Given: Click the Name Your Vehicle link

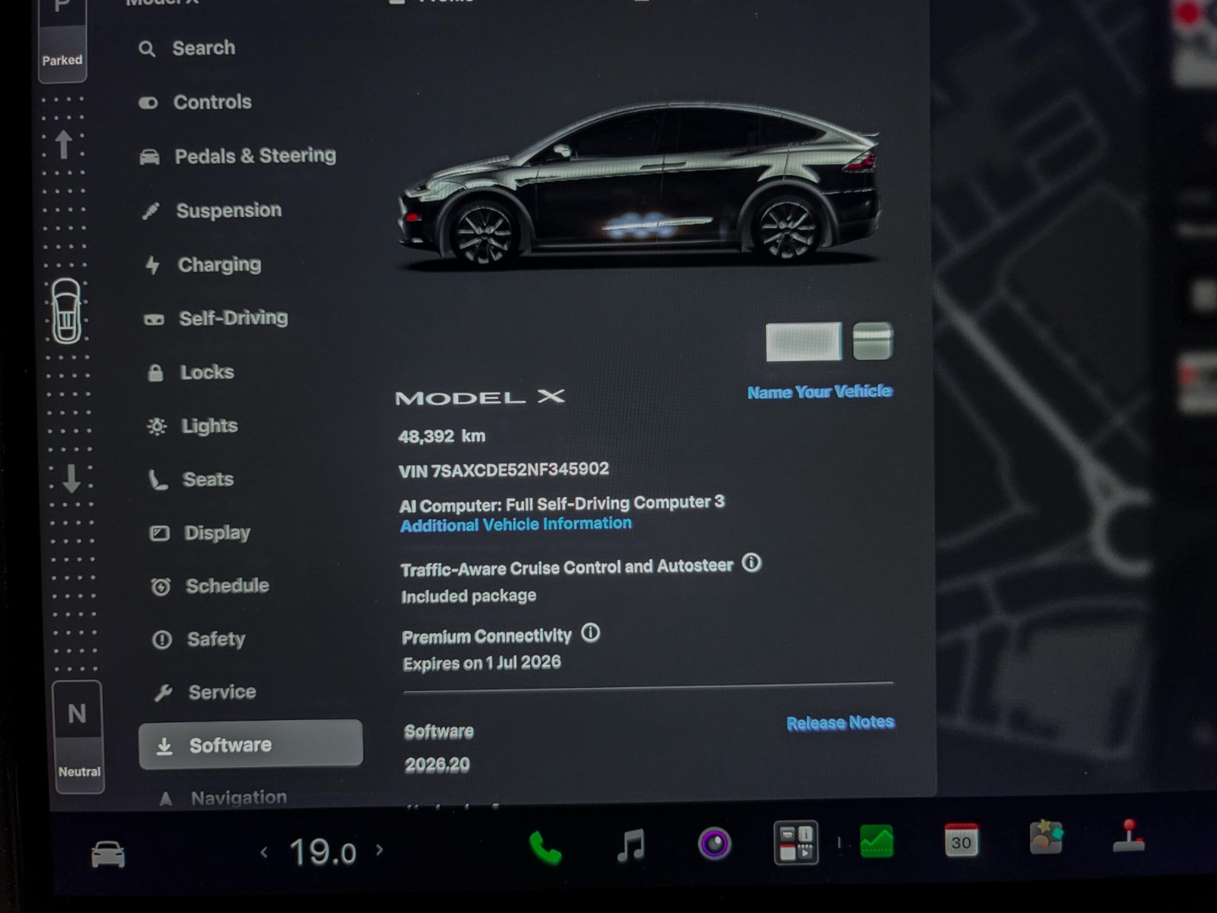Looking at the screenshot, I should coord(820,392).
